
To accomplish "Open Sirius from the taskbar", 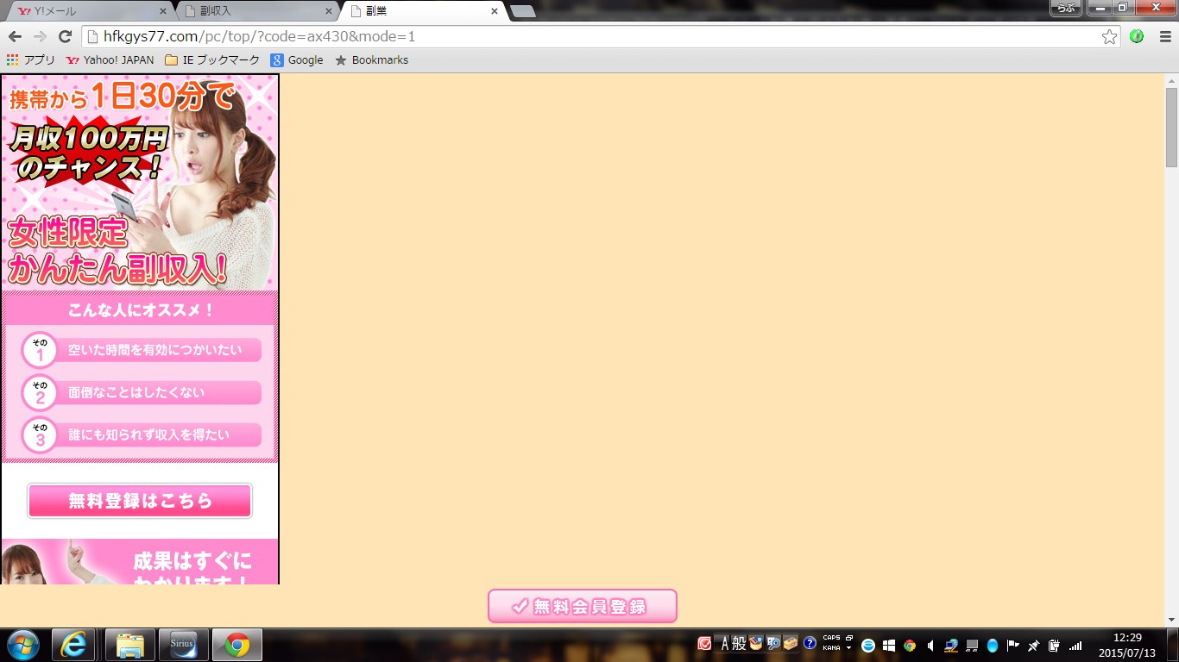I will (x=183, y=645).
